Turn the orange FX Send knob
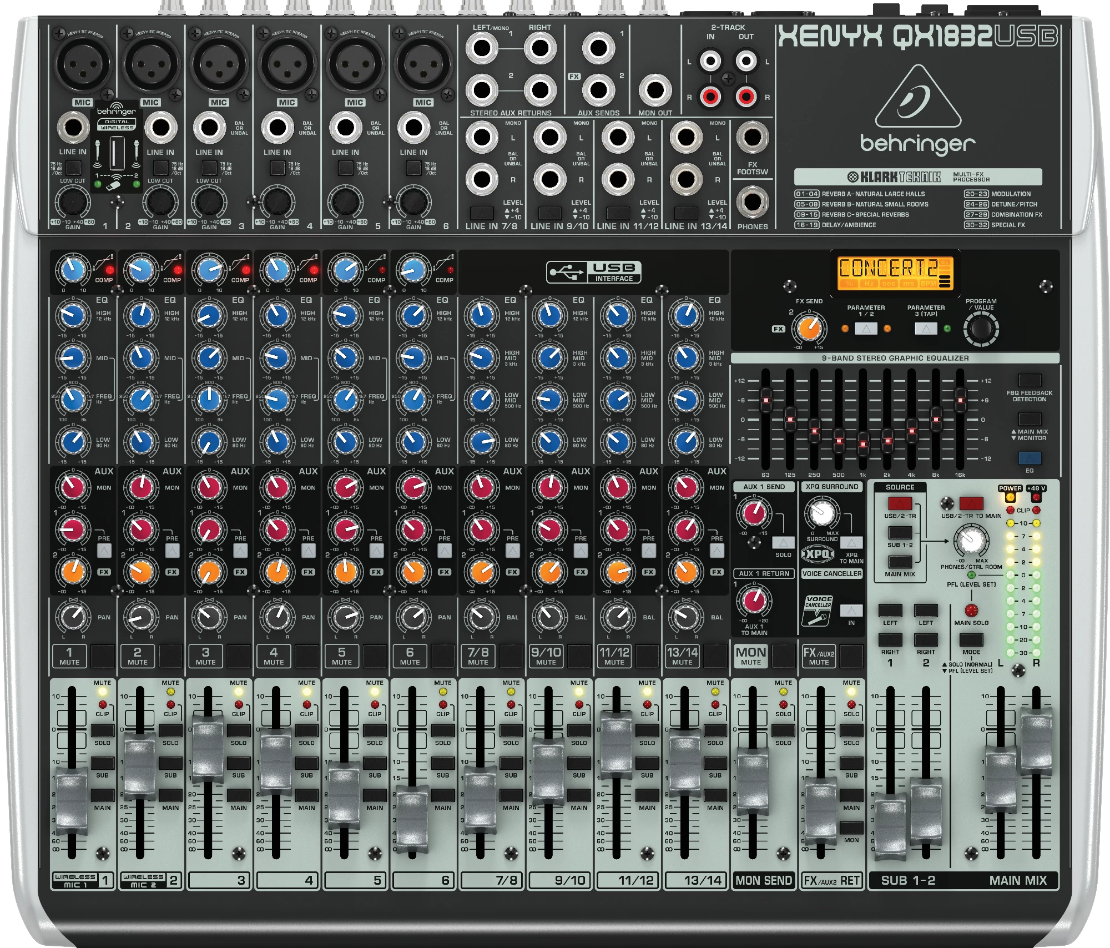The width and height of the screenshot is (1110, 948). (809, 328)
